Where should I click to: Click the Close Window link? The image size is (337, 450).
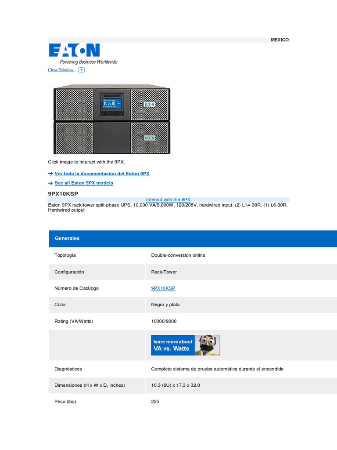click(x=61, y=70)
